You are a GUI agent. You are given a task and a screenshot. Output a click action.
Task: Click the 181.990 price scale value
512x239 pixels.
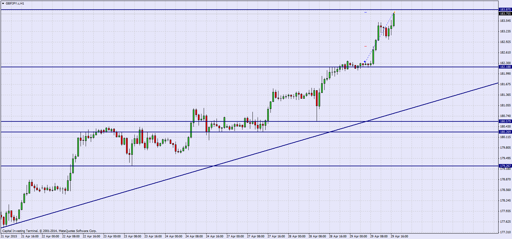(505, 74)
